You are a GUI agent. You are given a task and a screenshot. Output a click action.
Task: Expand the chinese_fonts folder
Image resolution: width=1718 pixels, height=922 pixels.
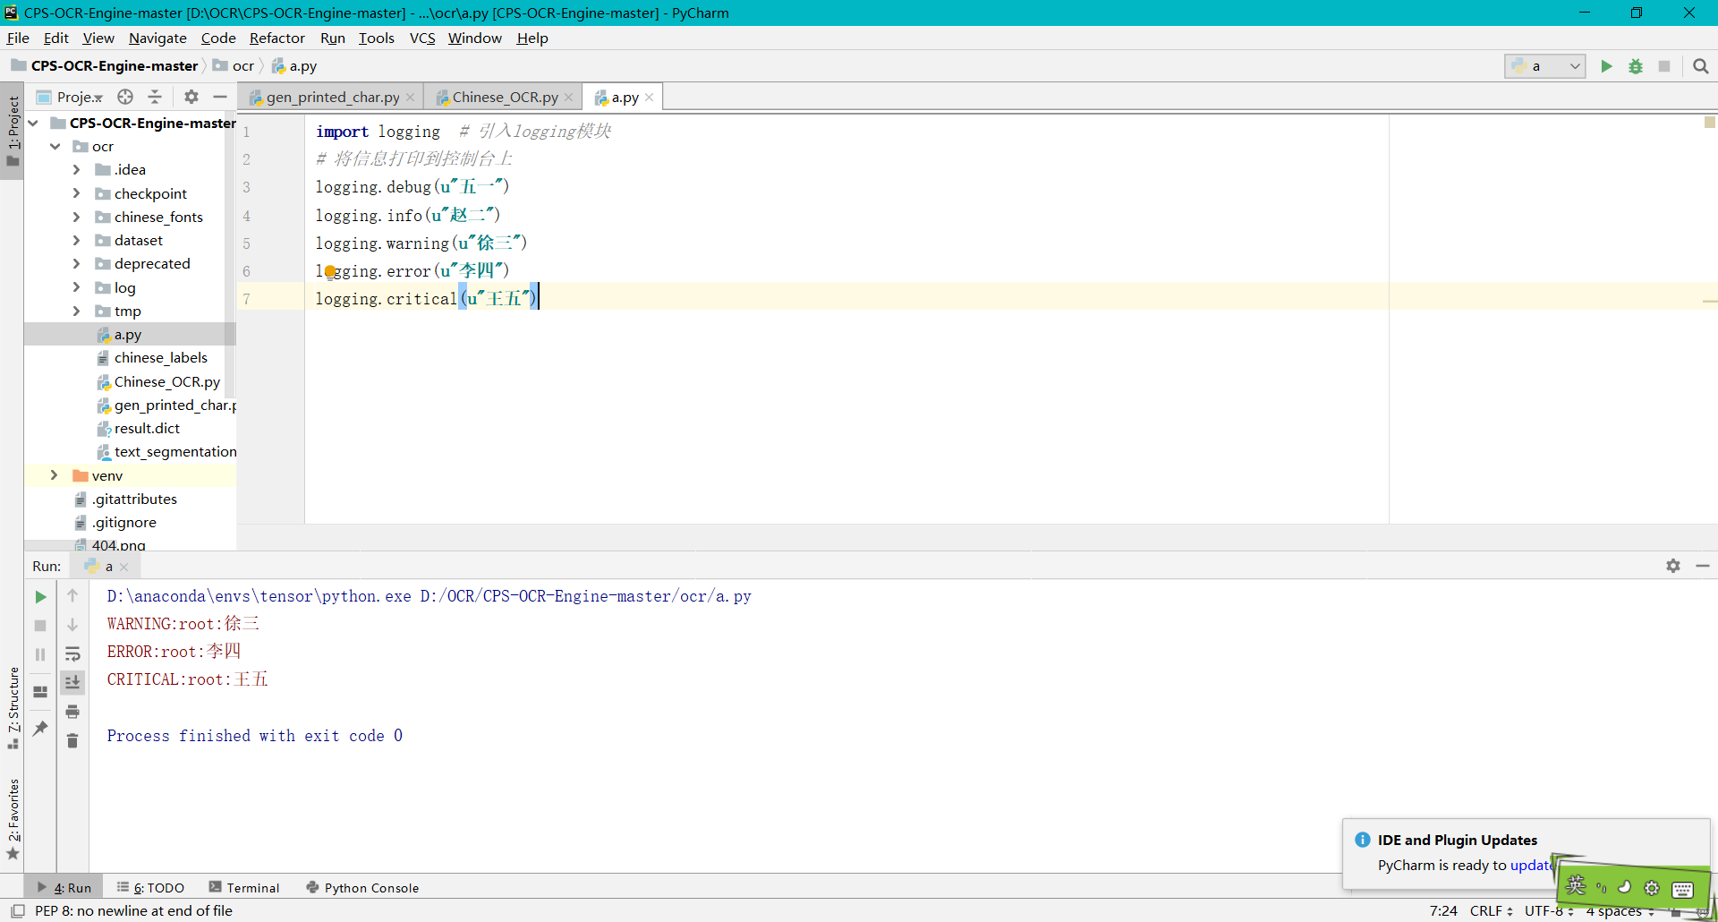click(76, 217)
